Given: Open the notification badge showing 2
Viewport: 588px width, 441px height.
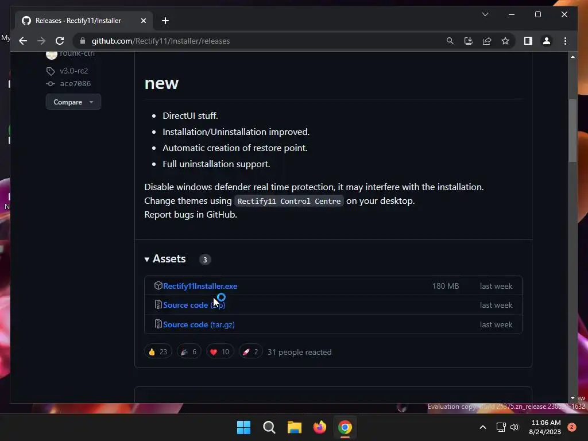Looking at the screenshot, I should (572, 427).
